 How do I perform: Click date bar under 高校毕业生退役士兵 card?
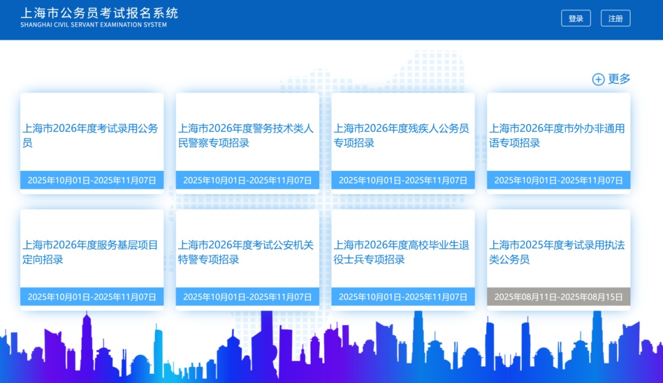(403, 297)
